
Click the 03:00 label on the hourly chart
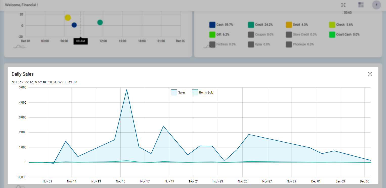[x=45, y=41]
